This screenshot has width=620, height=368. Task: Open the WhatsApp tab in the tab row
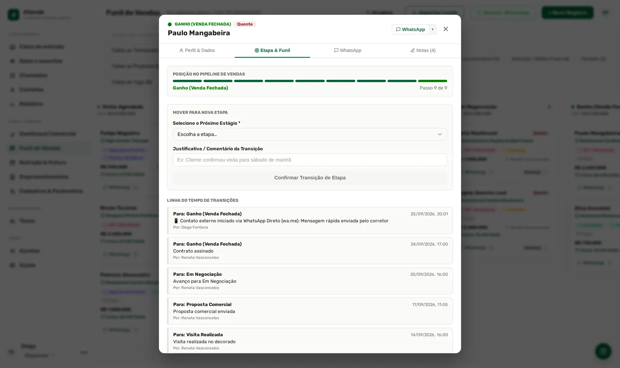(x=348, y=50)
